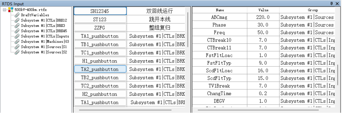Sort by the Name column header
Screen dimensions: 342x113
220,10
